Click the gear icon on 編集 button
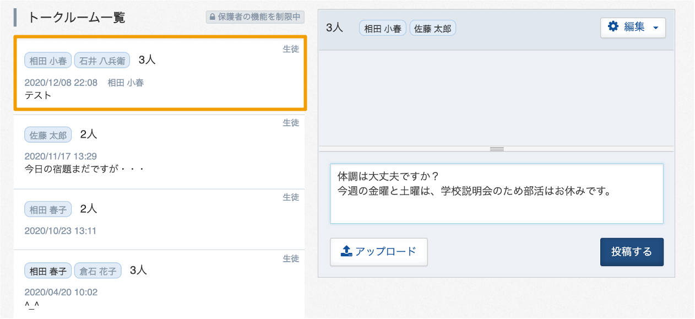This screenshot has height=319, width=695. coord(613,26)
